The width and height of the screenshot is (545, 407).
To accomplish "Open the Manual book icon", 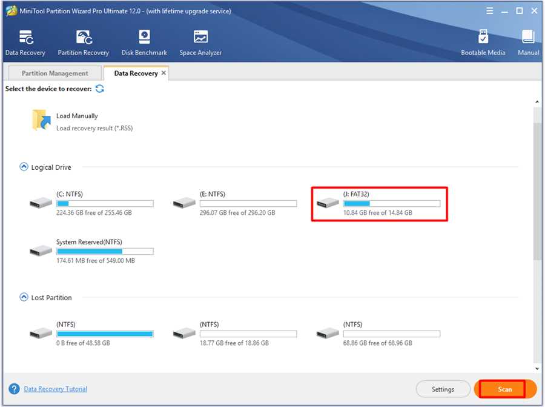I will point(528,36).
